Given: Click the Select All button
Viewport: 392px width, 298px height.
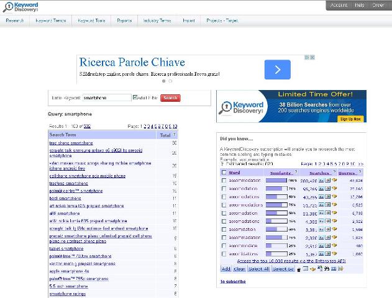Looking at the screenshot, I should click(259, 269).
